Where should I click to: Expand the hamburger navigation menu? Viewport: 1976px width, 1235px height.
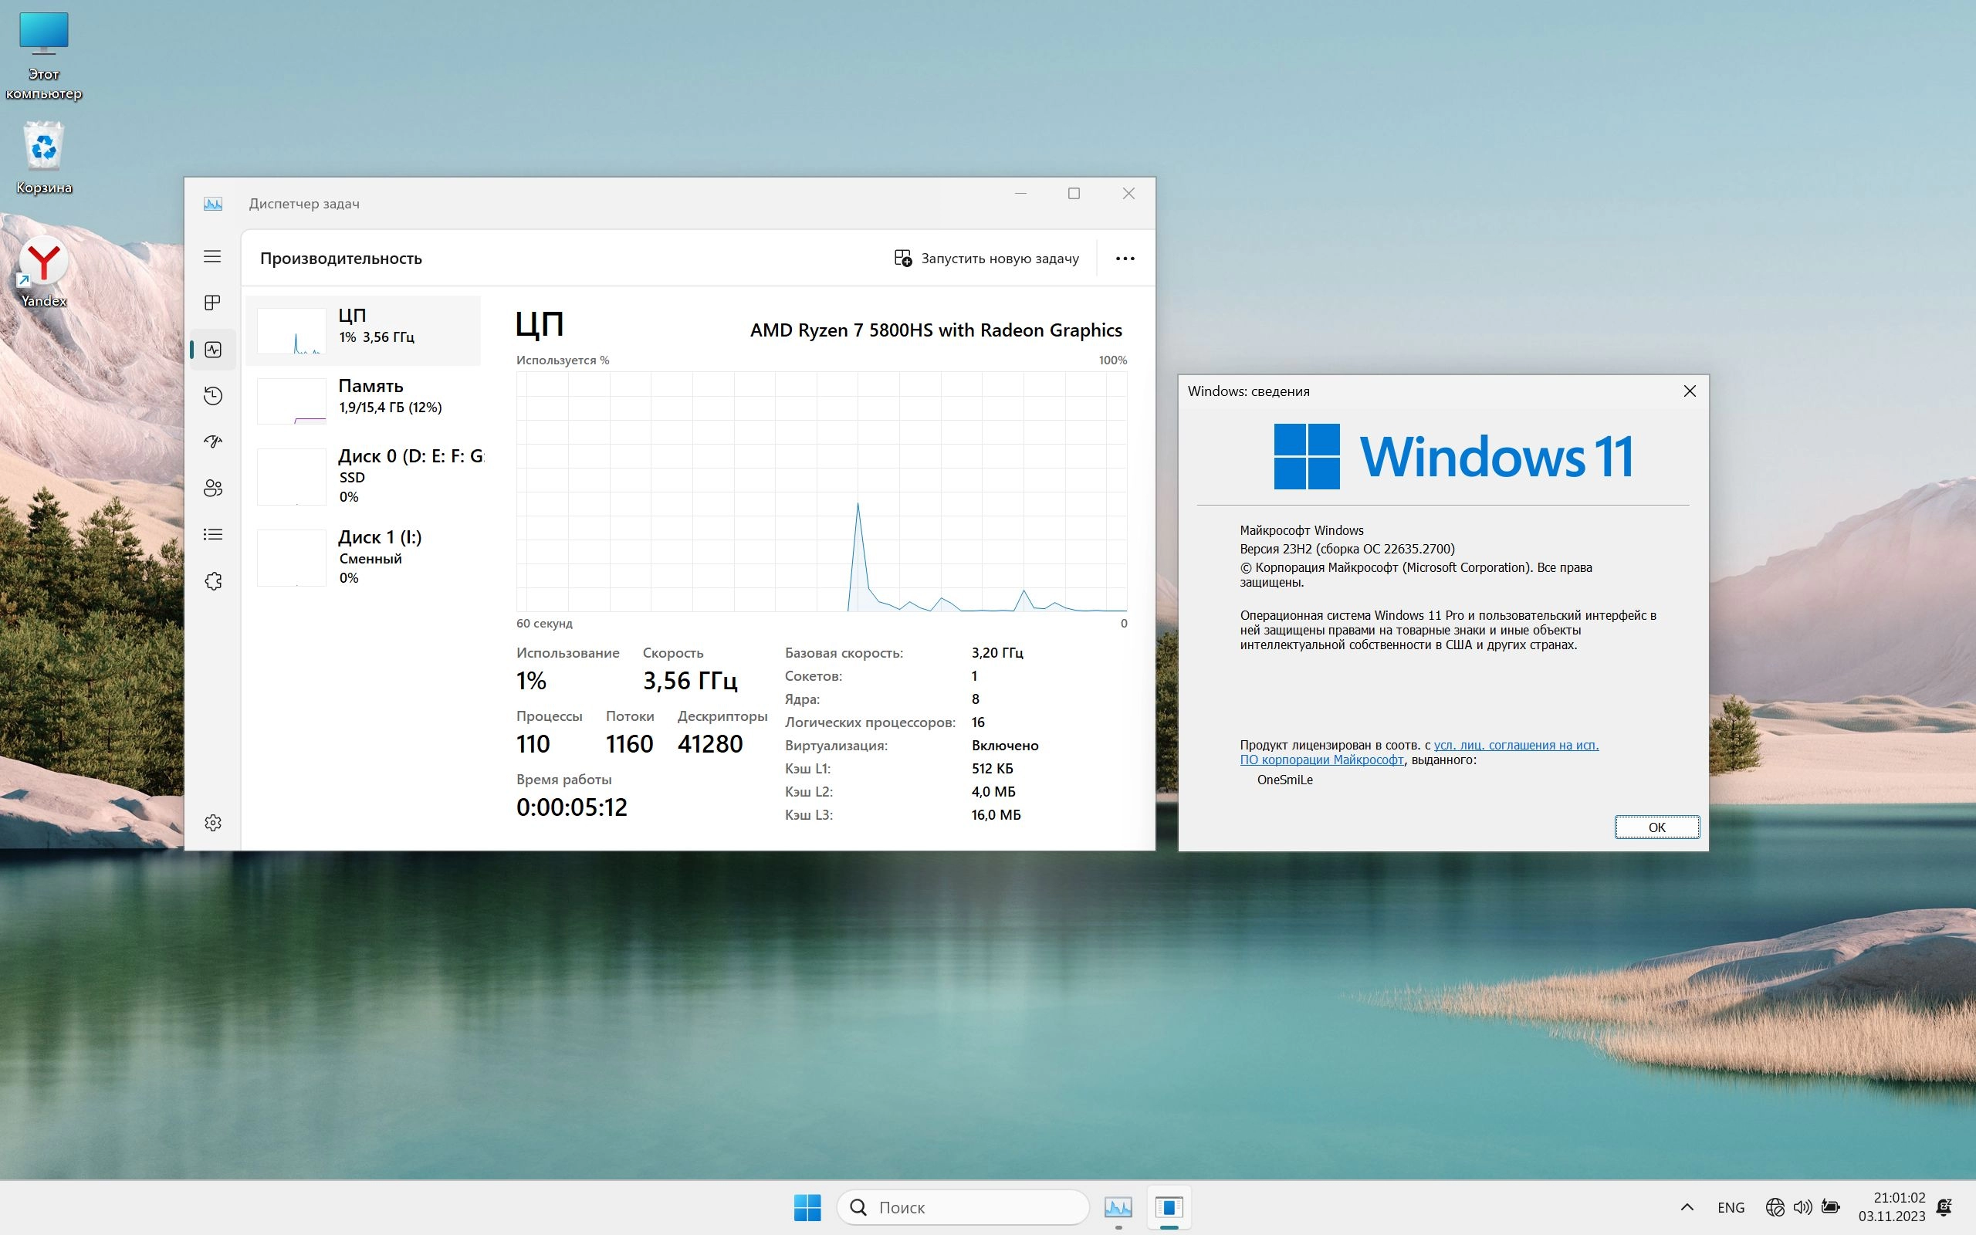tap(212, 256)
